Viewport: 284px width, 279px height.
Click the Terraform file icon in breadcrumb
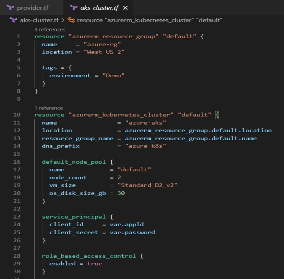(x=13, y=20)
